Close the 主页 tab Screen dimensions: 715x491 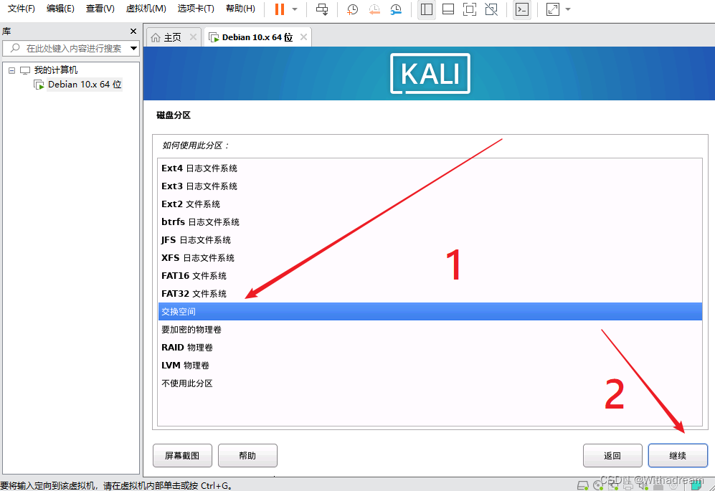click(x=193, y=37)
